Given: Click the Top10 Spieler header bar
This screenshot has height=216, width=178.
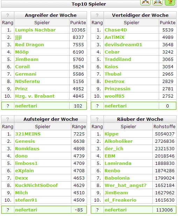Looking at the screenshot, I should point(89,4).
